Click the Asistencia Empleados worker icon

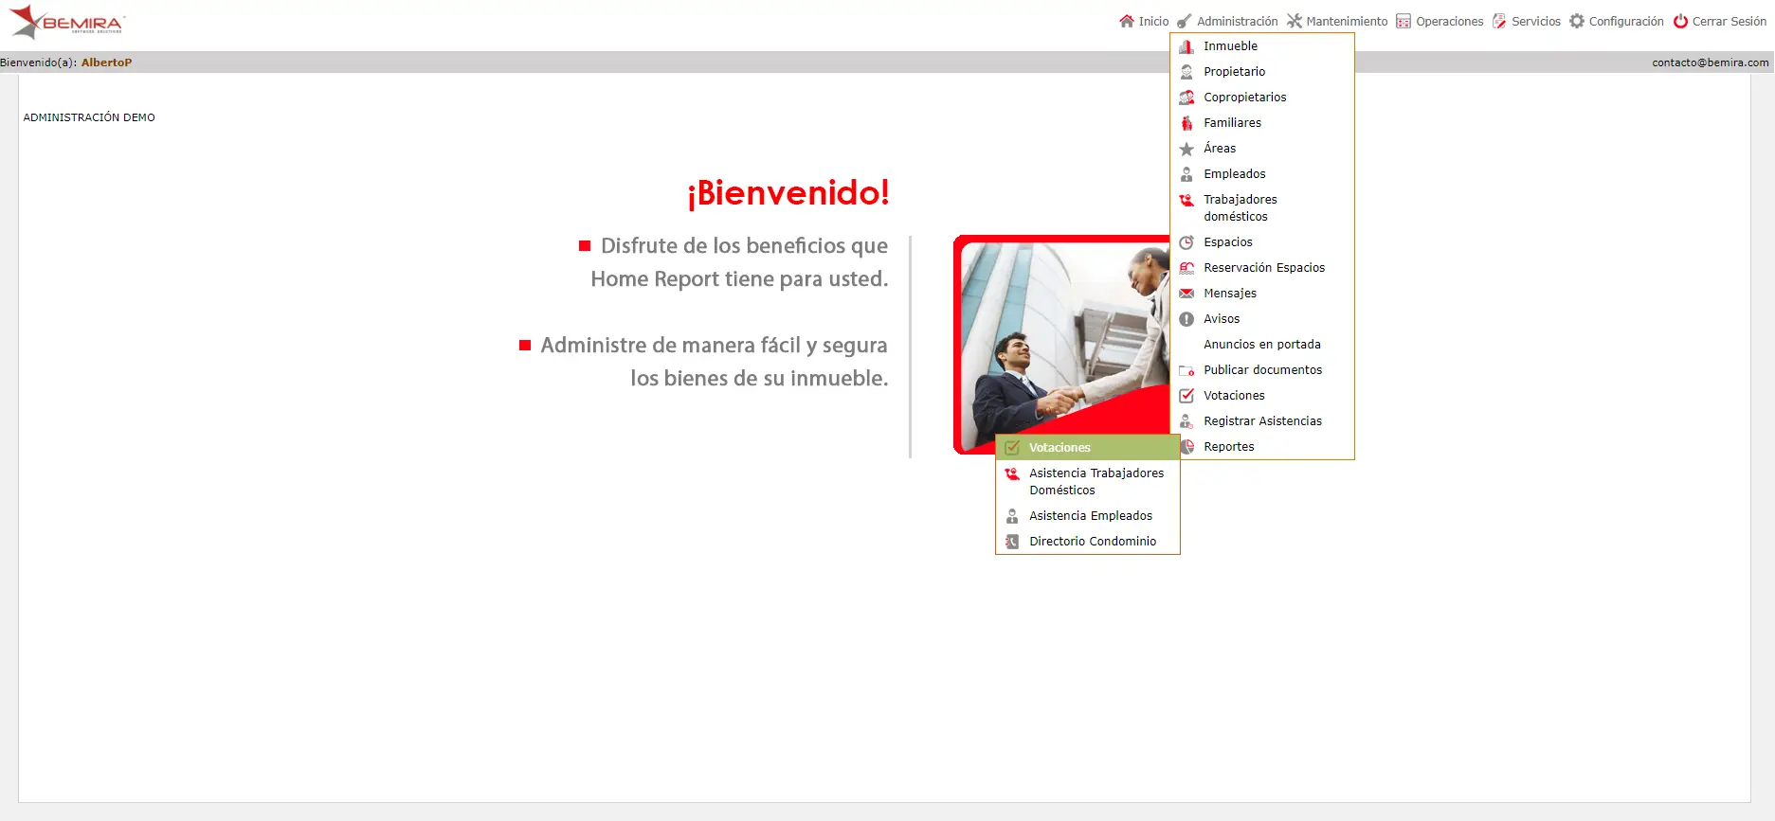(1012, 516)
